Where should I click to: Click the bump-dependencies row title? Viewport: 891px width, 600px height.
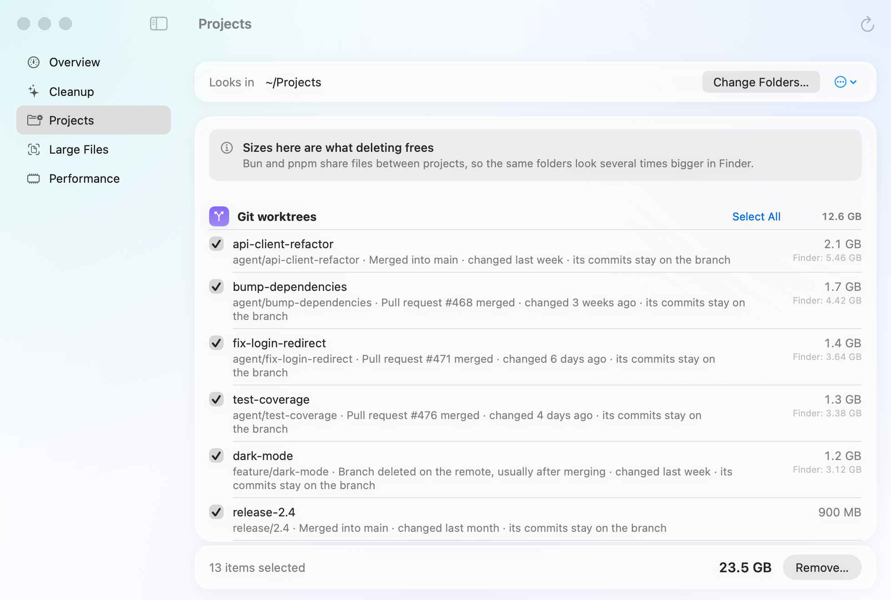coord(290,287)
